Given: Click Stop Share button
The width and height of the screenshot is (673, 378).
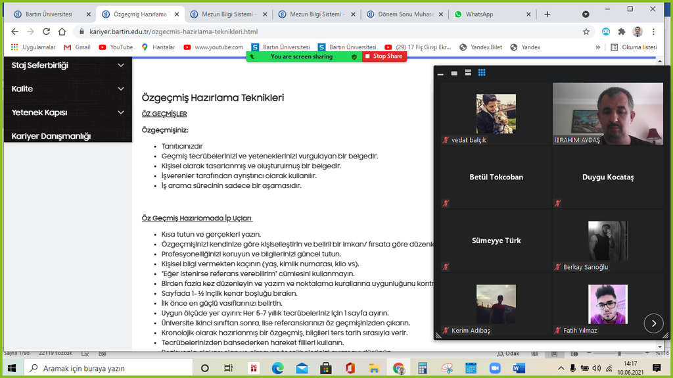Looking at the screenshot, I should point(384,57).
